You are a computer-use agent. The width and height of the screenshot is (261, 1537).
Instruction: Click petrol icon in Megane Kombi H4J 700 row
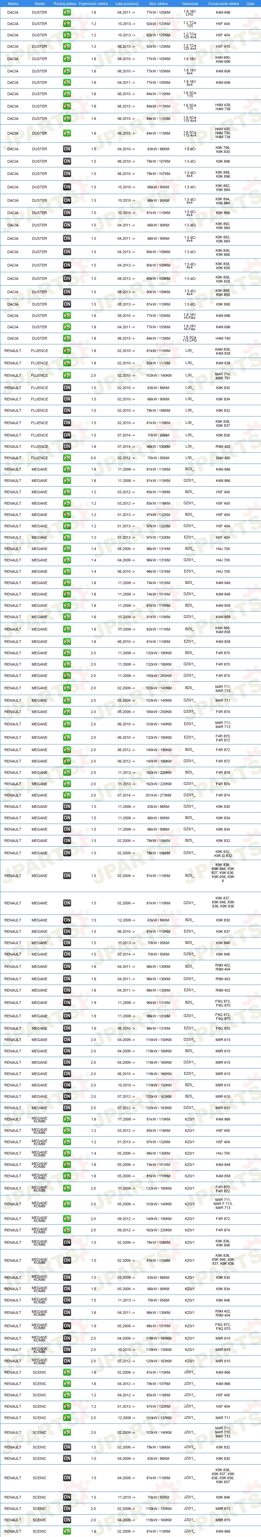pos(67,1153)
